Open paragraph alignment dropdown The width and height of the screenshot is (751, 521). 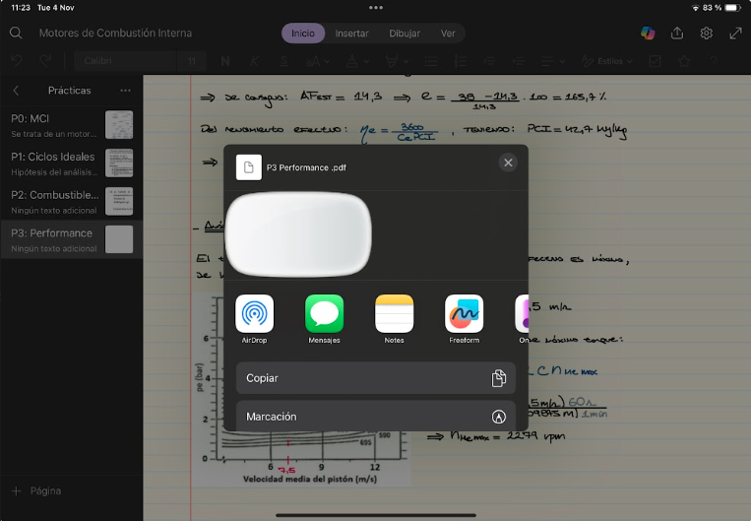pos(551,61)
